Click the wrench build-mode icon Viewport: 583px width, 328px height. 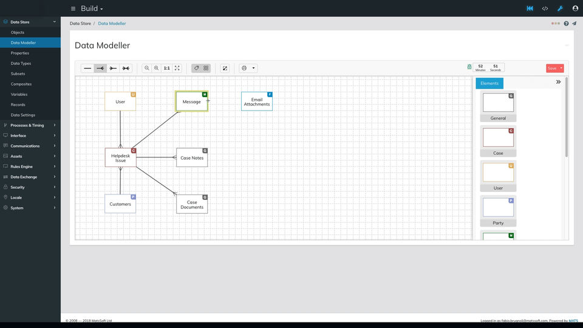(x=561, y=9)
